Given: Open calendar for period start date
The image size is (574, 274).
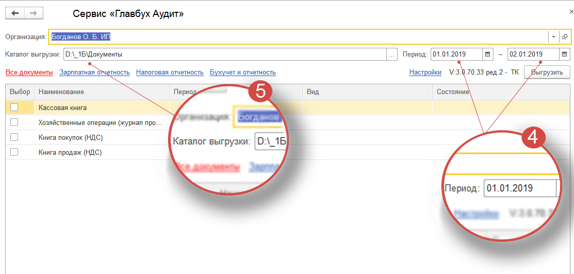Looking at the screenshot, I should [x=487, y=54].
